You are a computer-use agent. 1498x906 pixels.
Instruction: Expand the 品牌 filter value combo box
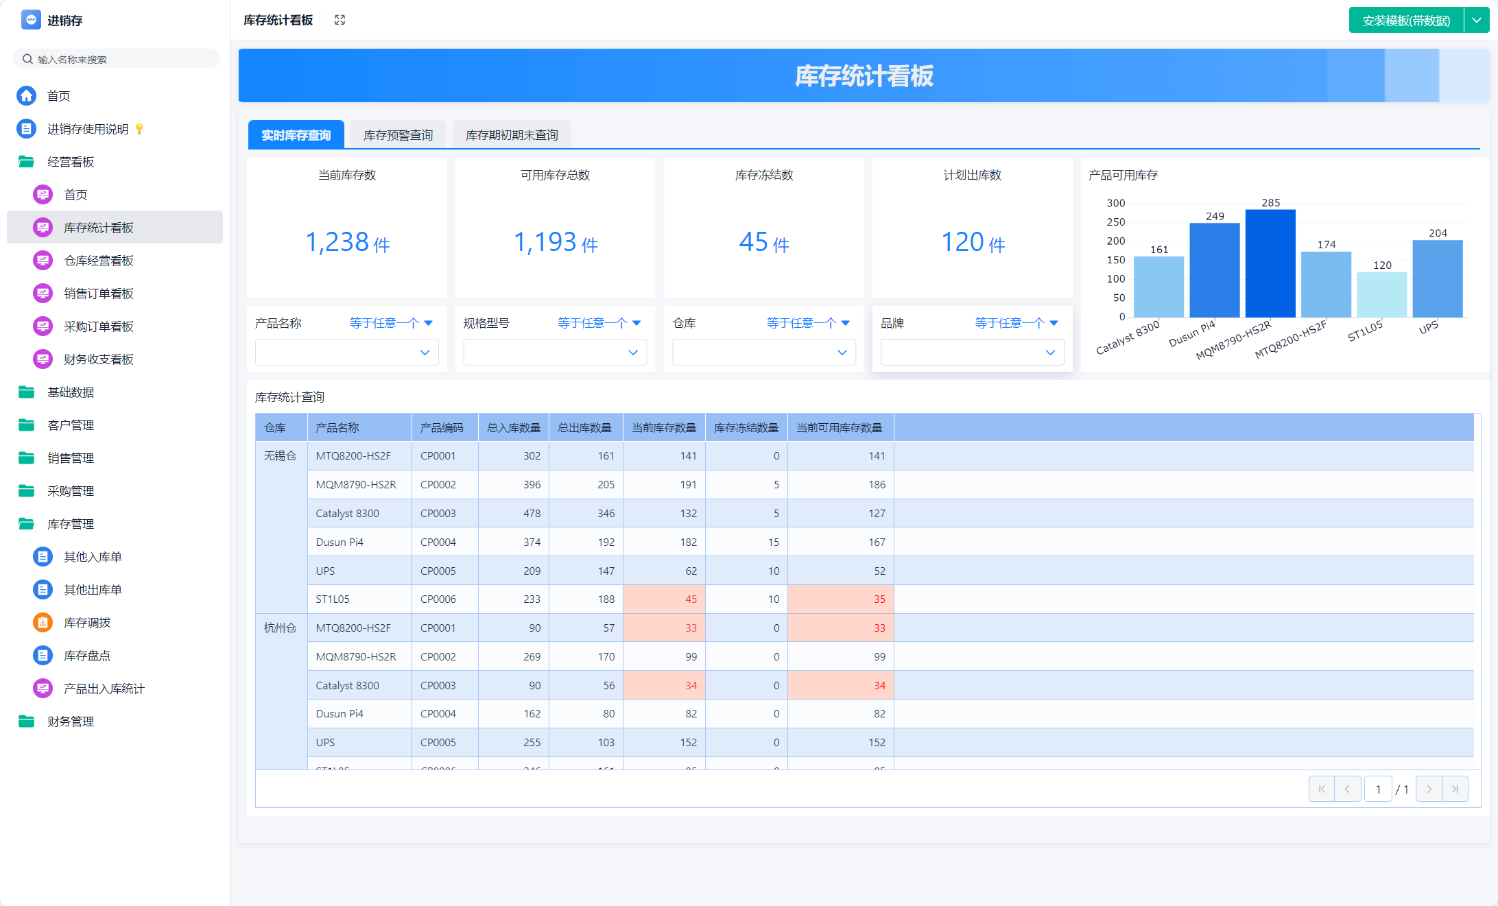pyautogui.click(x=972, y=353)
